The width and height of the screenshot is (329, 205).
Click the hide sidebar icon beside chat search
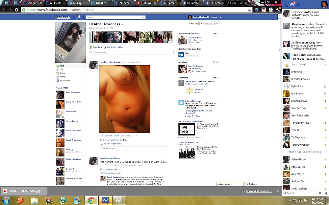[326, 193]
